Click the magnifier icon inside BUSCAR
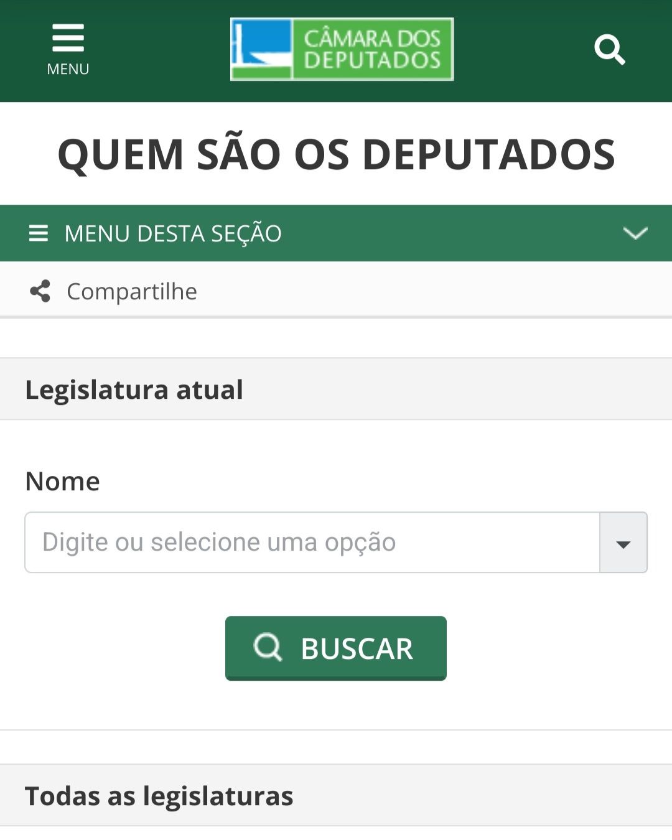Image resolution: width=672 pixels, height=840 pixels. click(x=268, y=648)
